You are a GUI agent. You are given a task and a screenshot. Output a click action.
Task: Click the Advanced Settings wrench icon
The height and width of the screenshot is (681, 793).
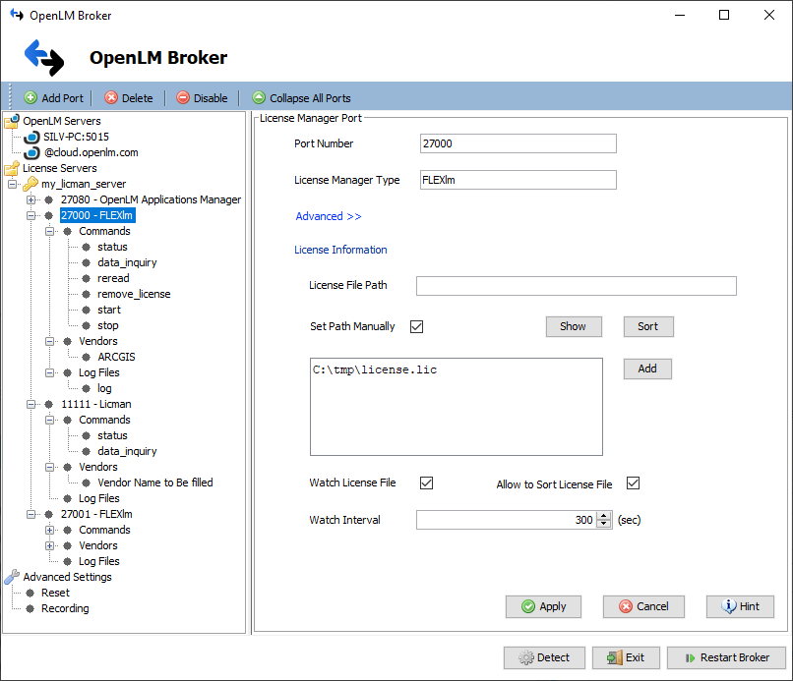tap(12, 577)
